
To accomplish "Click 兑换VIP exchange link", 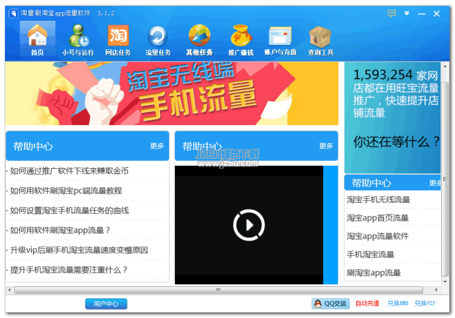I will coord(425,304).
